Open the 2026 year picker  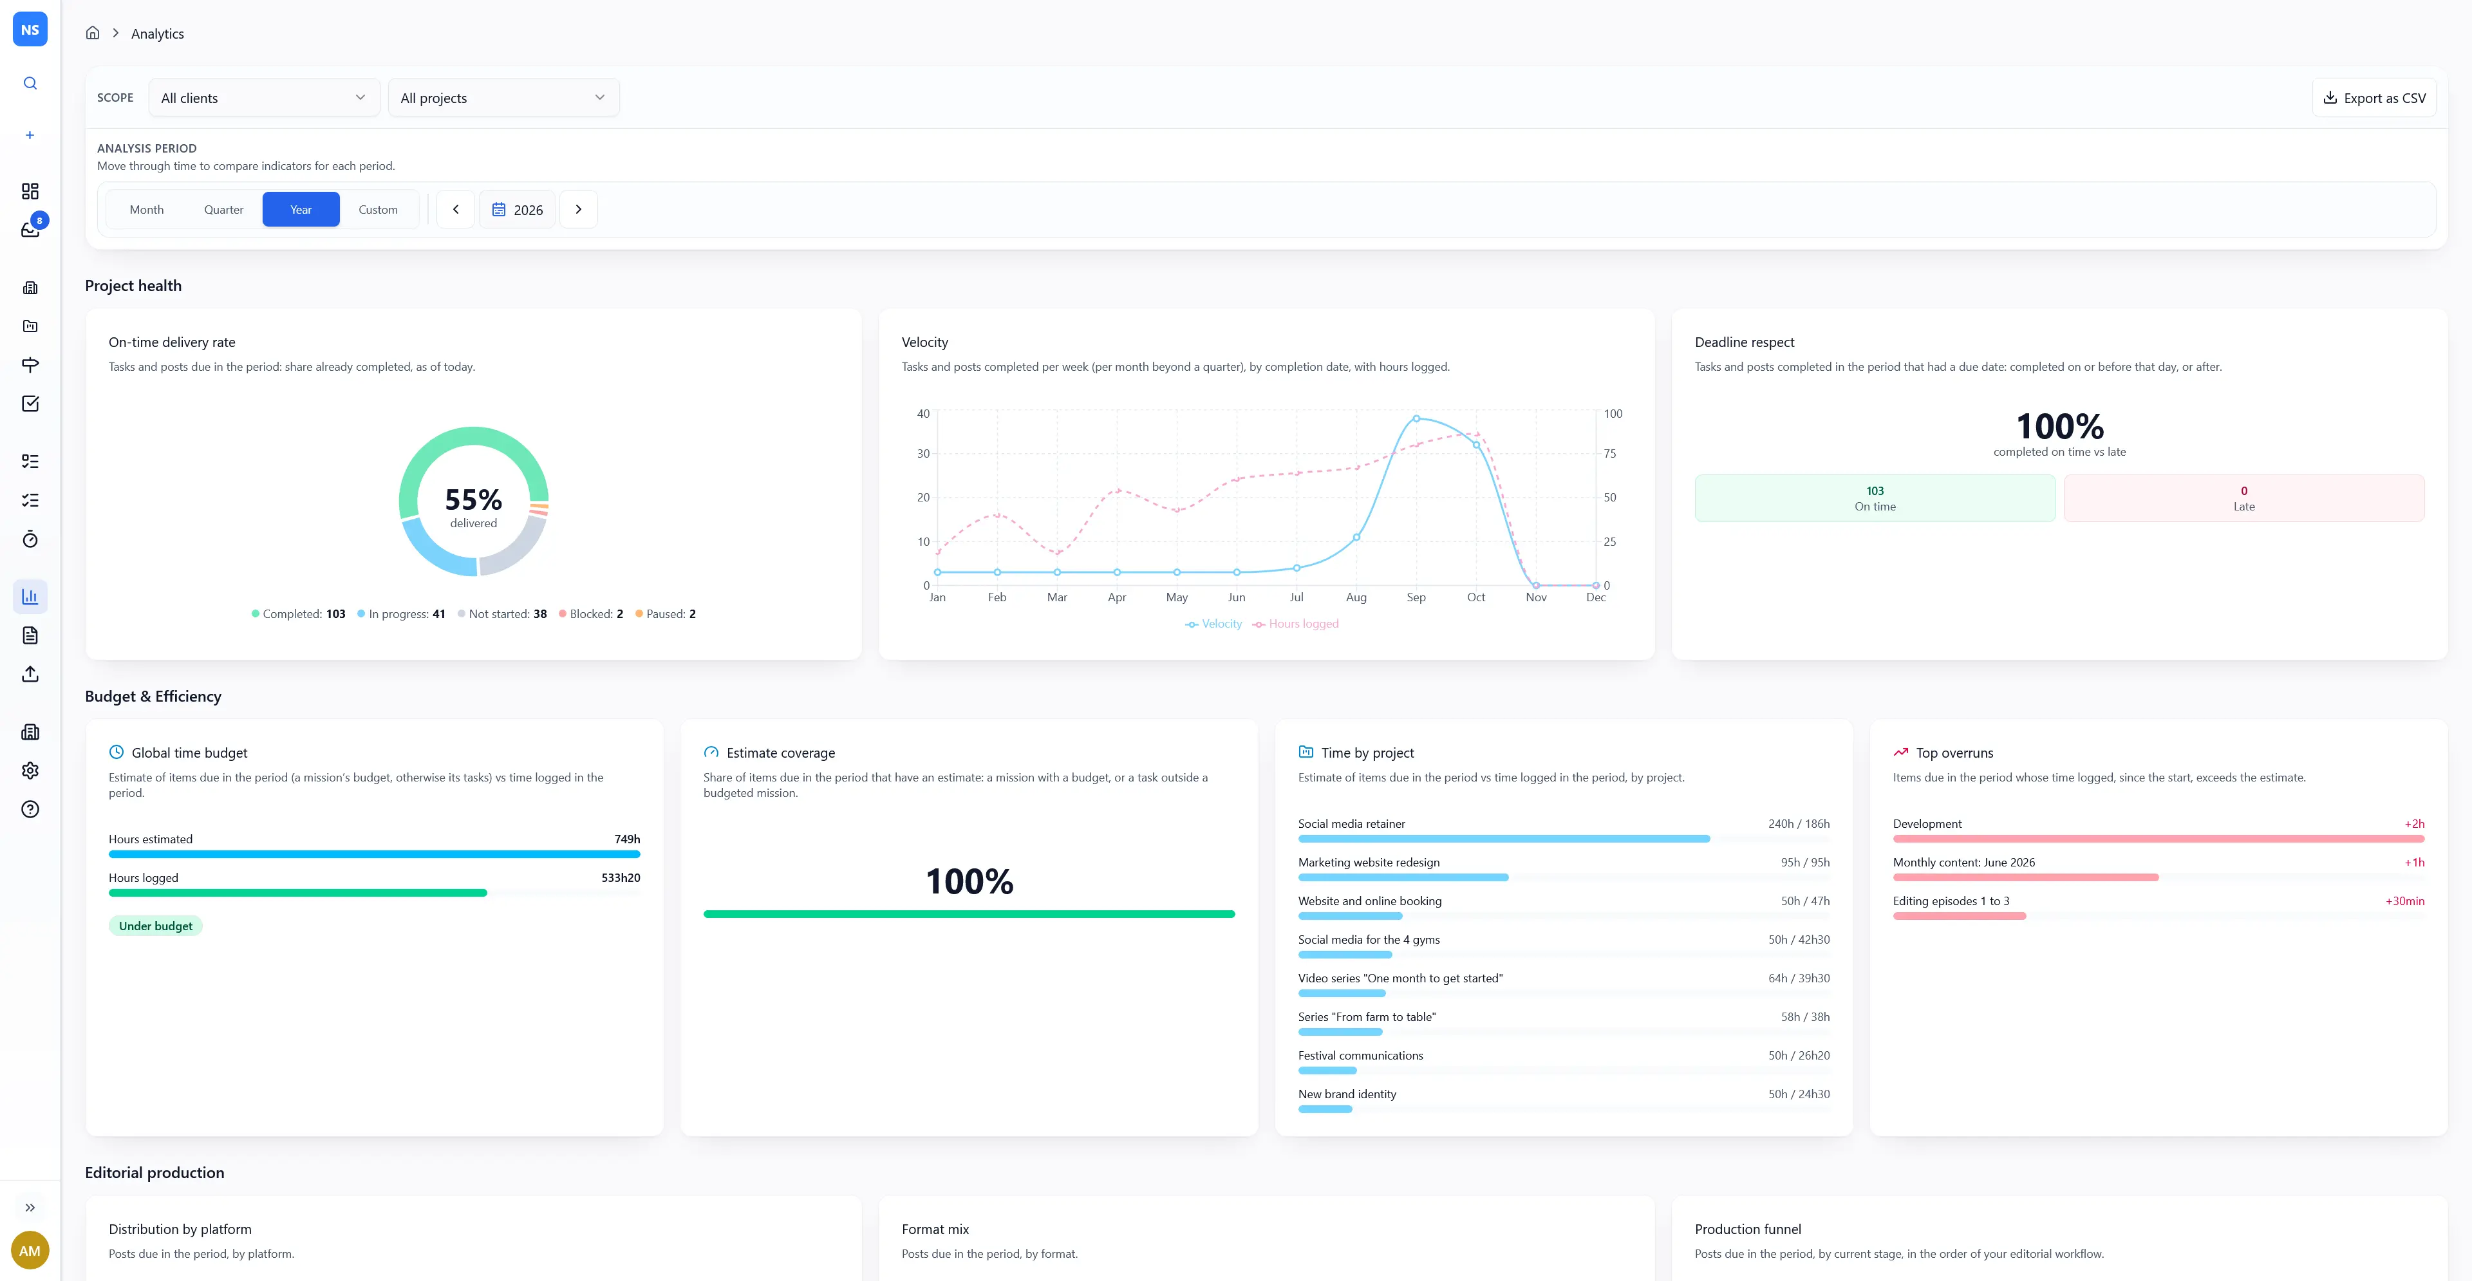click(517, 209)
